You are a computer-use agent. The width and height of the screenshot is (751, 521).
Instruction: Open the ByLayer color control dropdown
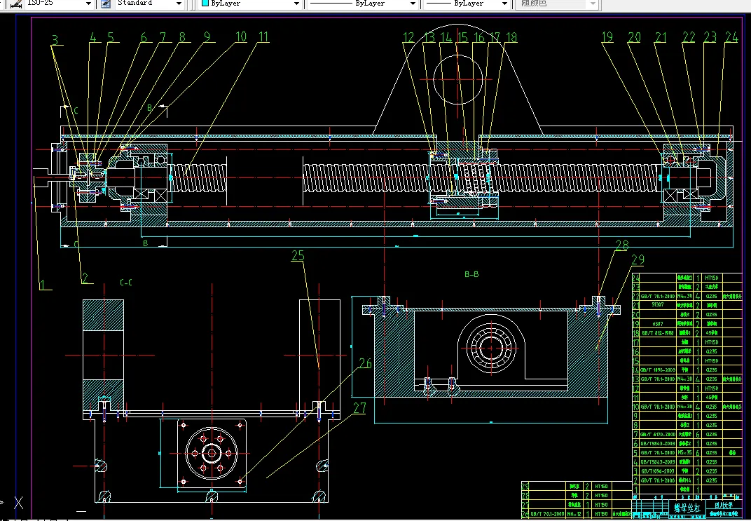[296, 4]
